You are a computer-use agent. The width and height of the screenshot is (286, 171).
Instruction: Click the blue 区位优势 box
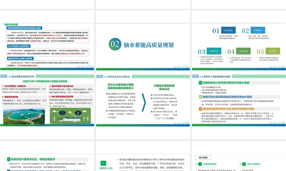click(x=228, y=30)
